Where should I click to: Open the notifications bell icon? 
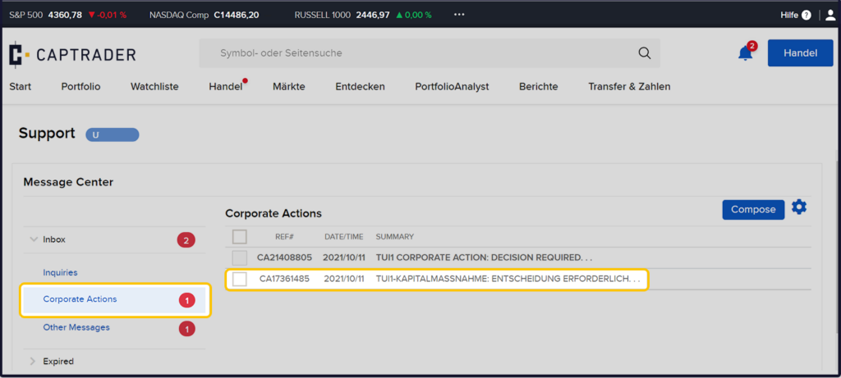tap(746, 53)
